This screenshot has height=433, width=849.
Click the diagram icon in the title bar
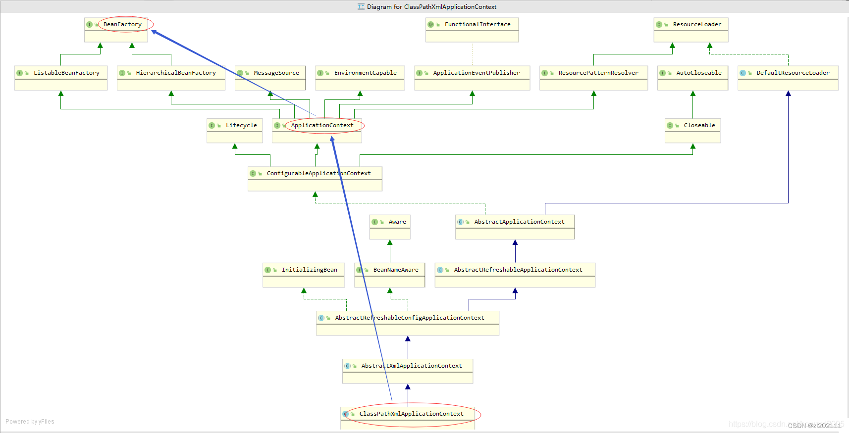point(361,6)
